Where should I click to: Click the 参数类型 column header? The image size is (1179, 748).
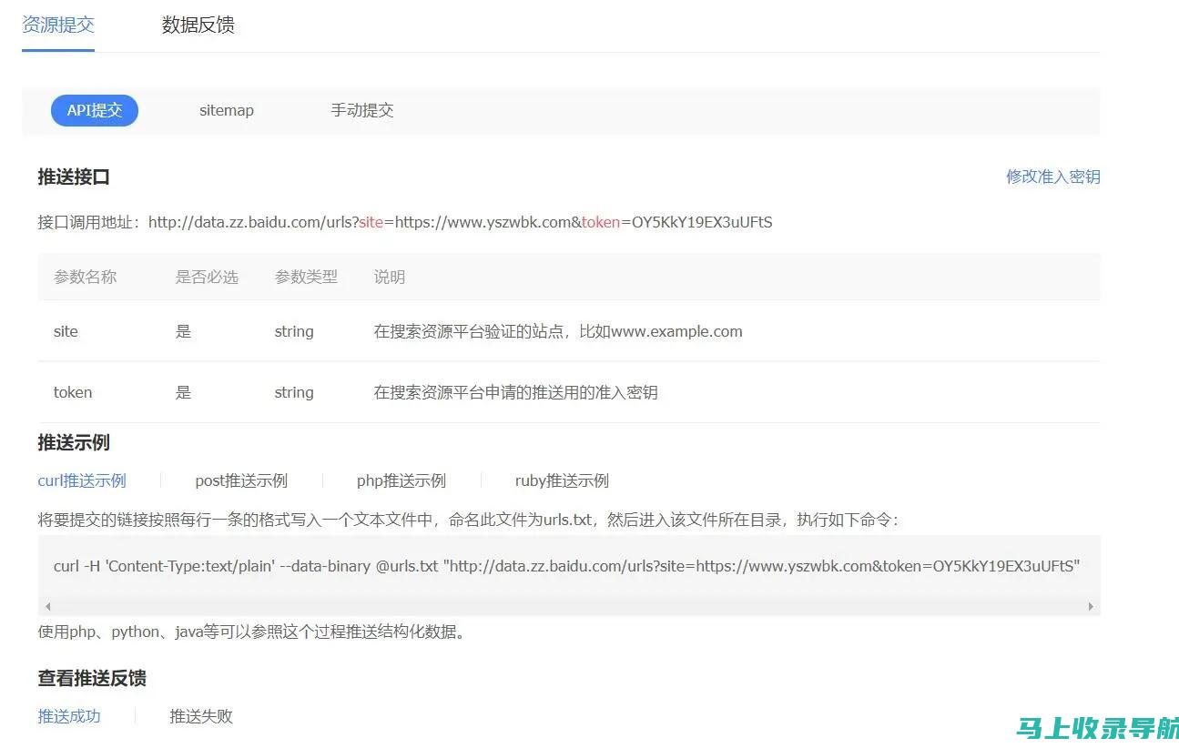[306, 277]
